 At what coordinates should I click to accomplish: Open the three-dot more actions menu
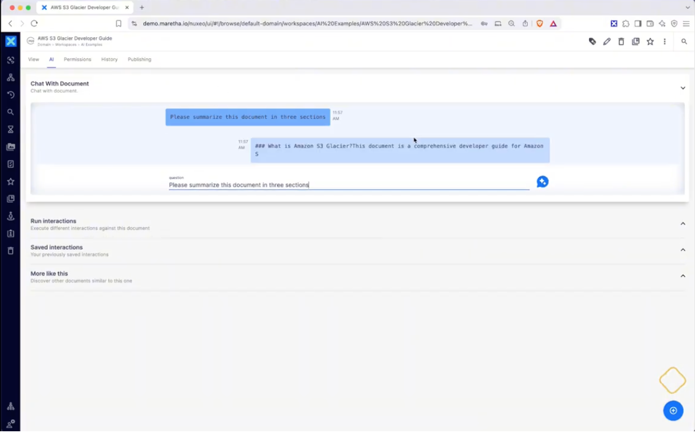pos(665,42)
